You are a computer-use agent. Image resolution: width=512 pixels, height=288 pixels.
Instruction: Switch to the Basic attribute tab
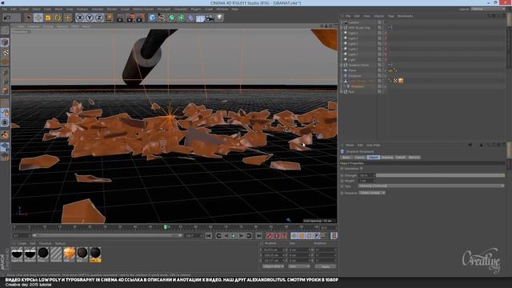point(346,158)
